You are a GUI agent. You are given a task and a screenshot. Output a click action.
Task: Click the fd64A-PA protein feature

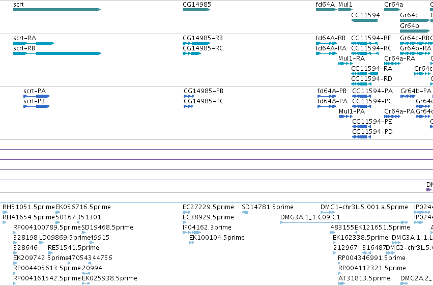pyautogui.click(x=327, y=106)
